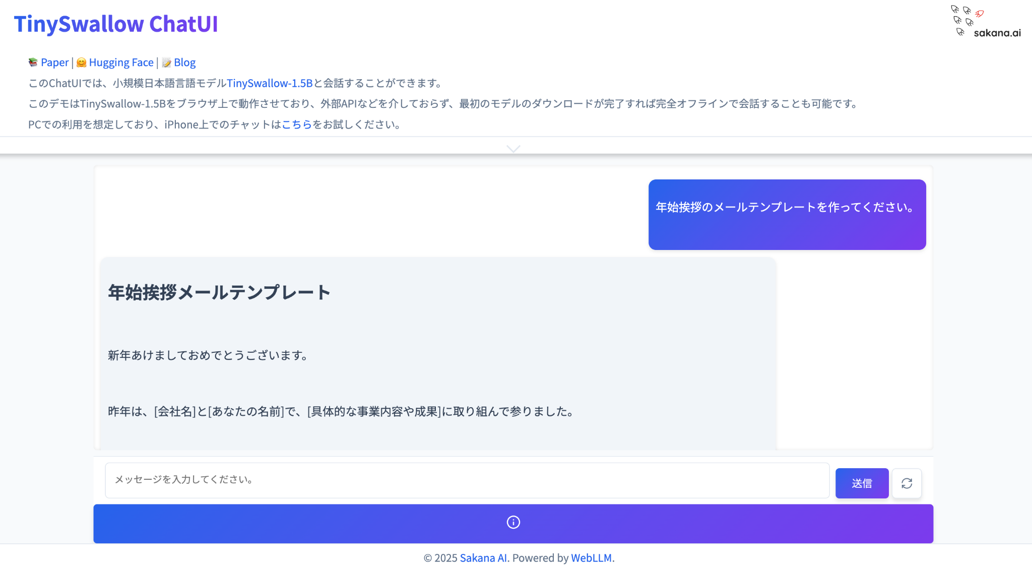The height and width of the screenshot is (569, 1032).
Task: Open the こちら iPhone chat link
Action: 296,124
